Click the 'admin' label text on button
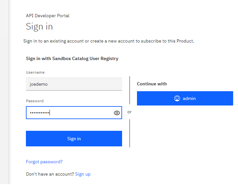238x185 pixels. tap(189, 98)
